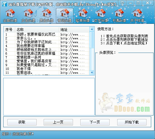Click the 获取 button
The image size is (155, 139).
click(x=22, y=122)
